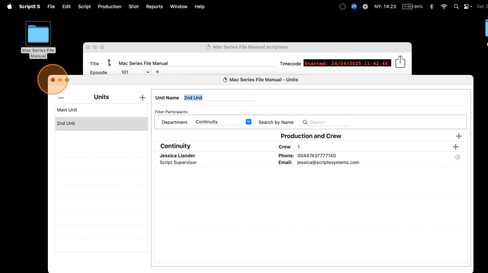This screenshot has width=488, height=273.
Task: Click the share export icon
Action: coord(400,62)
